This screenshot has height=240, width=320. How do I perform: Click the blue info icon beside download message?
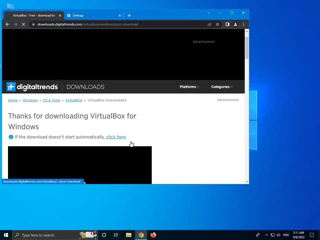tap(11, 137)
